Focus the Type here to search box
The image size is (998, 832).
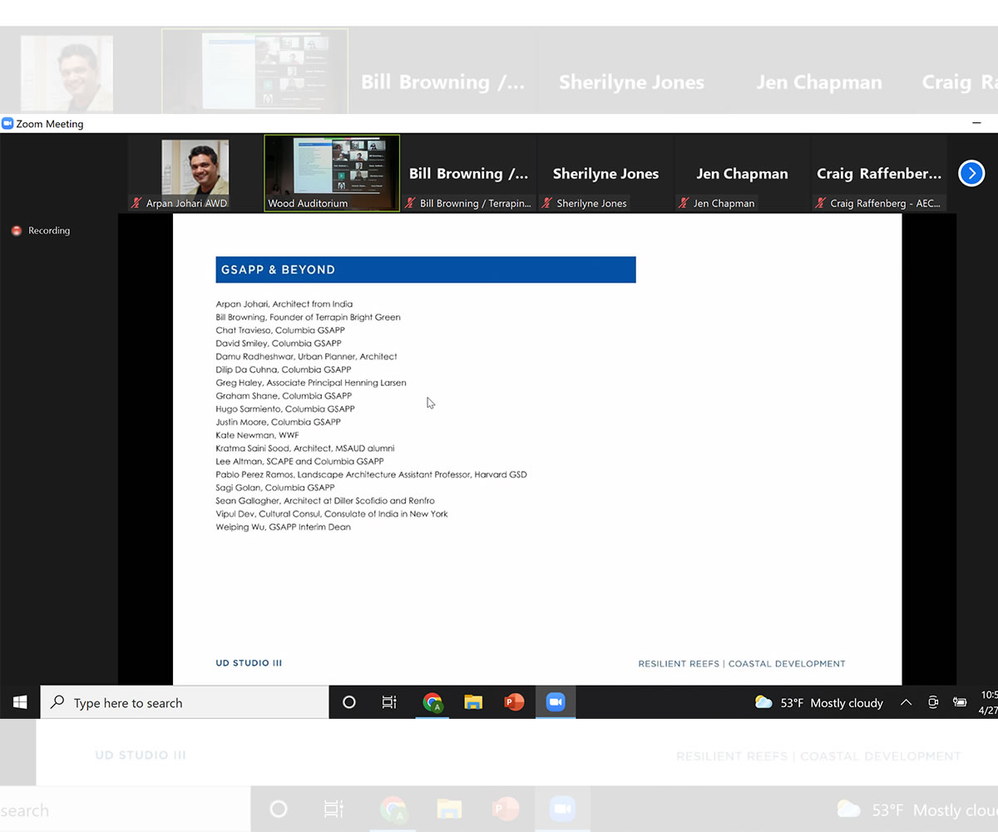click(185, 702)
